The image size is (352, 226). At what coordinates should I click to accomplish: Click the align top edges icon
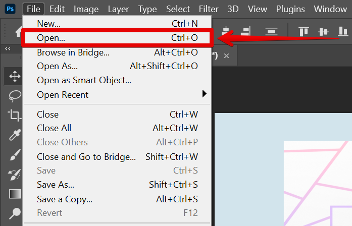coord(304,31)
